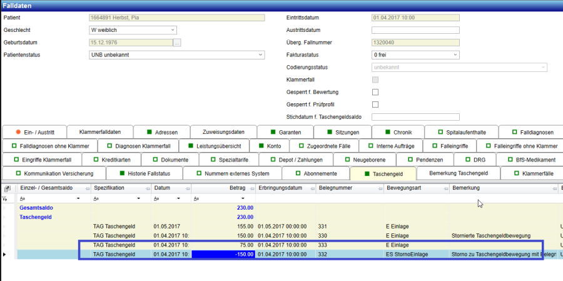The height and width of the screenshot is (281, 563).
Task: Click the pin icon in Belegnummer column header
Action: point(379,188)
